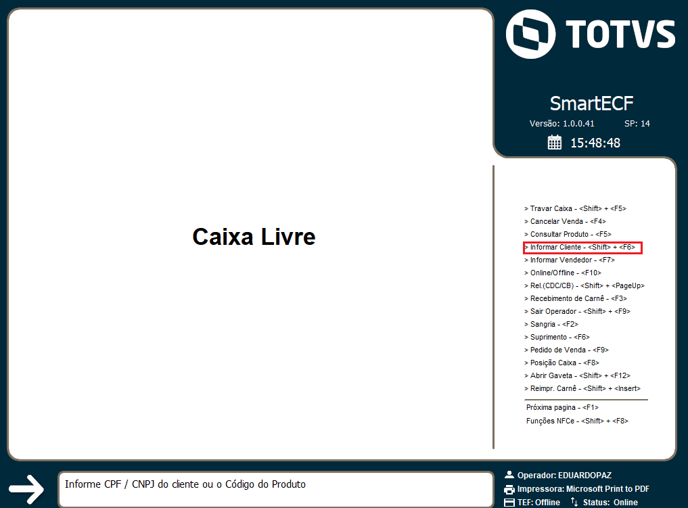The image size is (688, 508).
Task: Focus the CPF / CNPJ or product code field
Action: [x=276, y=489]
